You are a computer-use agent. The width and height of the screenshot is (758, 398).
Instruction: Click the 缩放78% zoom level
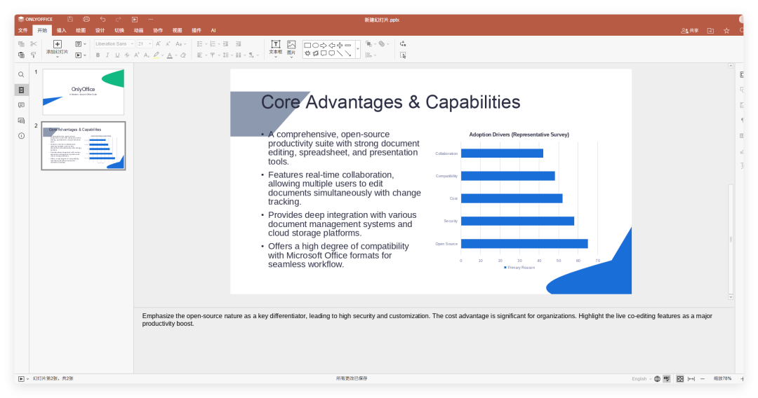[723, 378]
